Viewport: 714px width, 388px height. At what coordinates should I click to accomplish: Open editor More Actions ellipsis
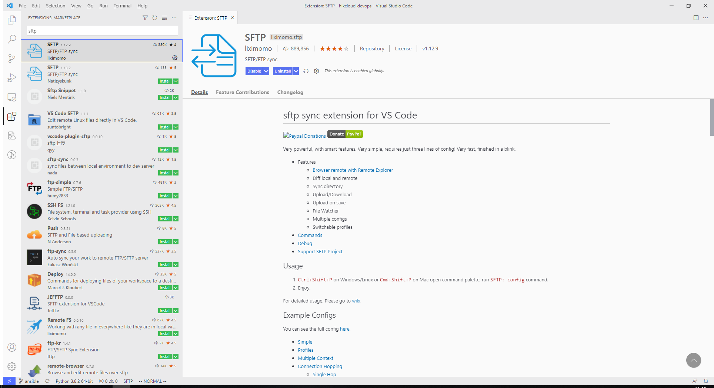(x=705, y=18)
